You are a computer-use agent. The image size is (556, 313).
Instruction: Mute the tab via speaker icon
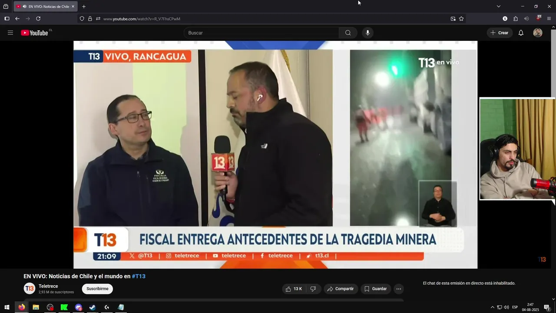(x=24, y=7)
